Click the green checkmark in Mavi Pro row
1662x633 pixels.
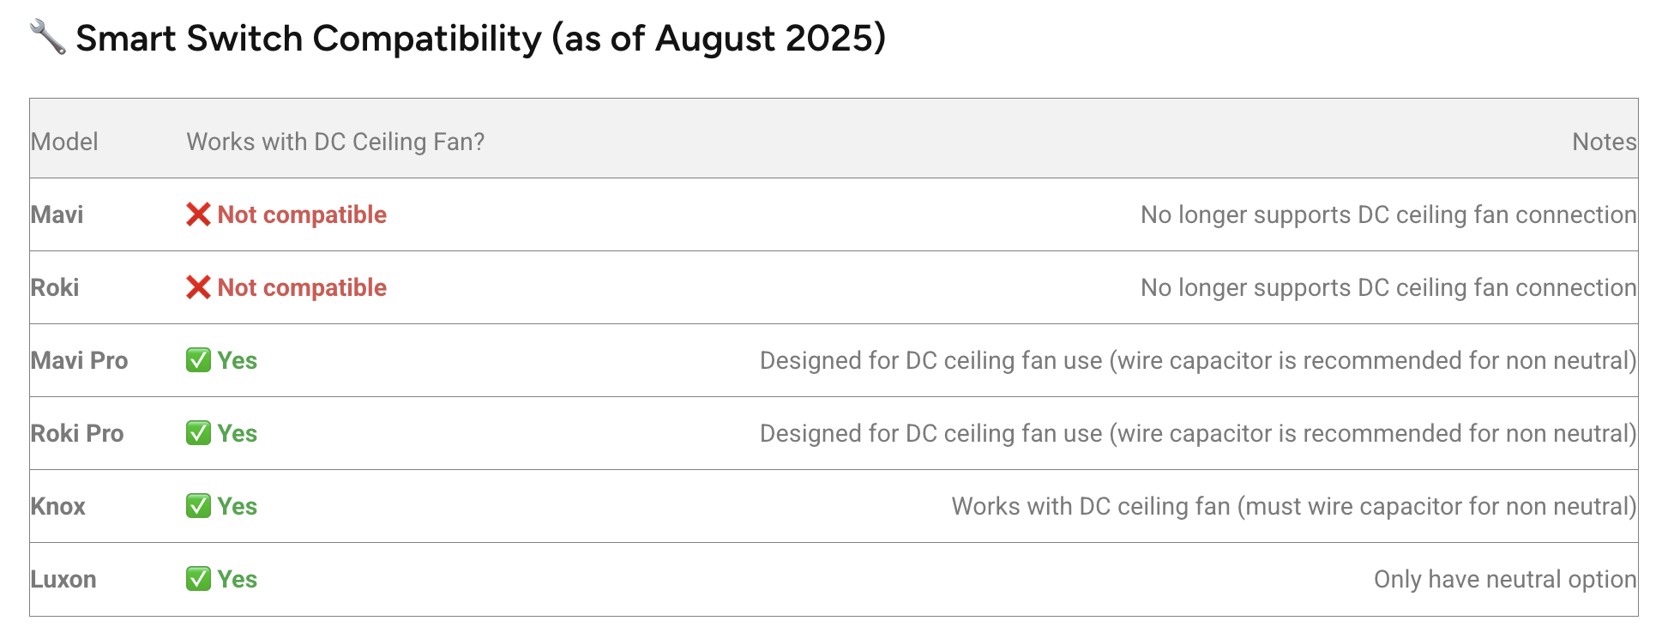pos(198,360)
